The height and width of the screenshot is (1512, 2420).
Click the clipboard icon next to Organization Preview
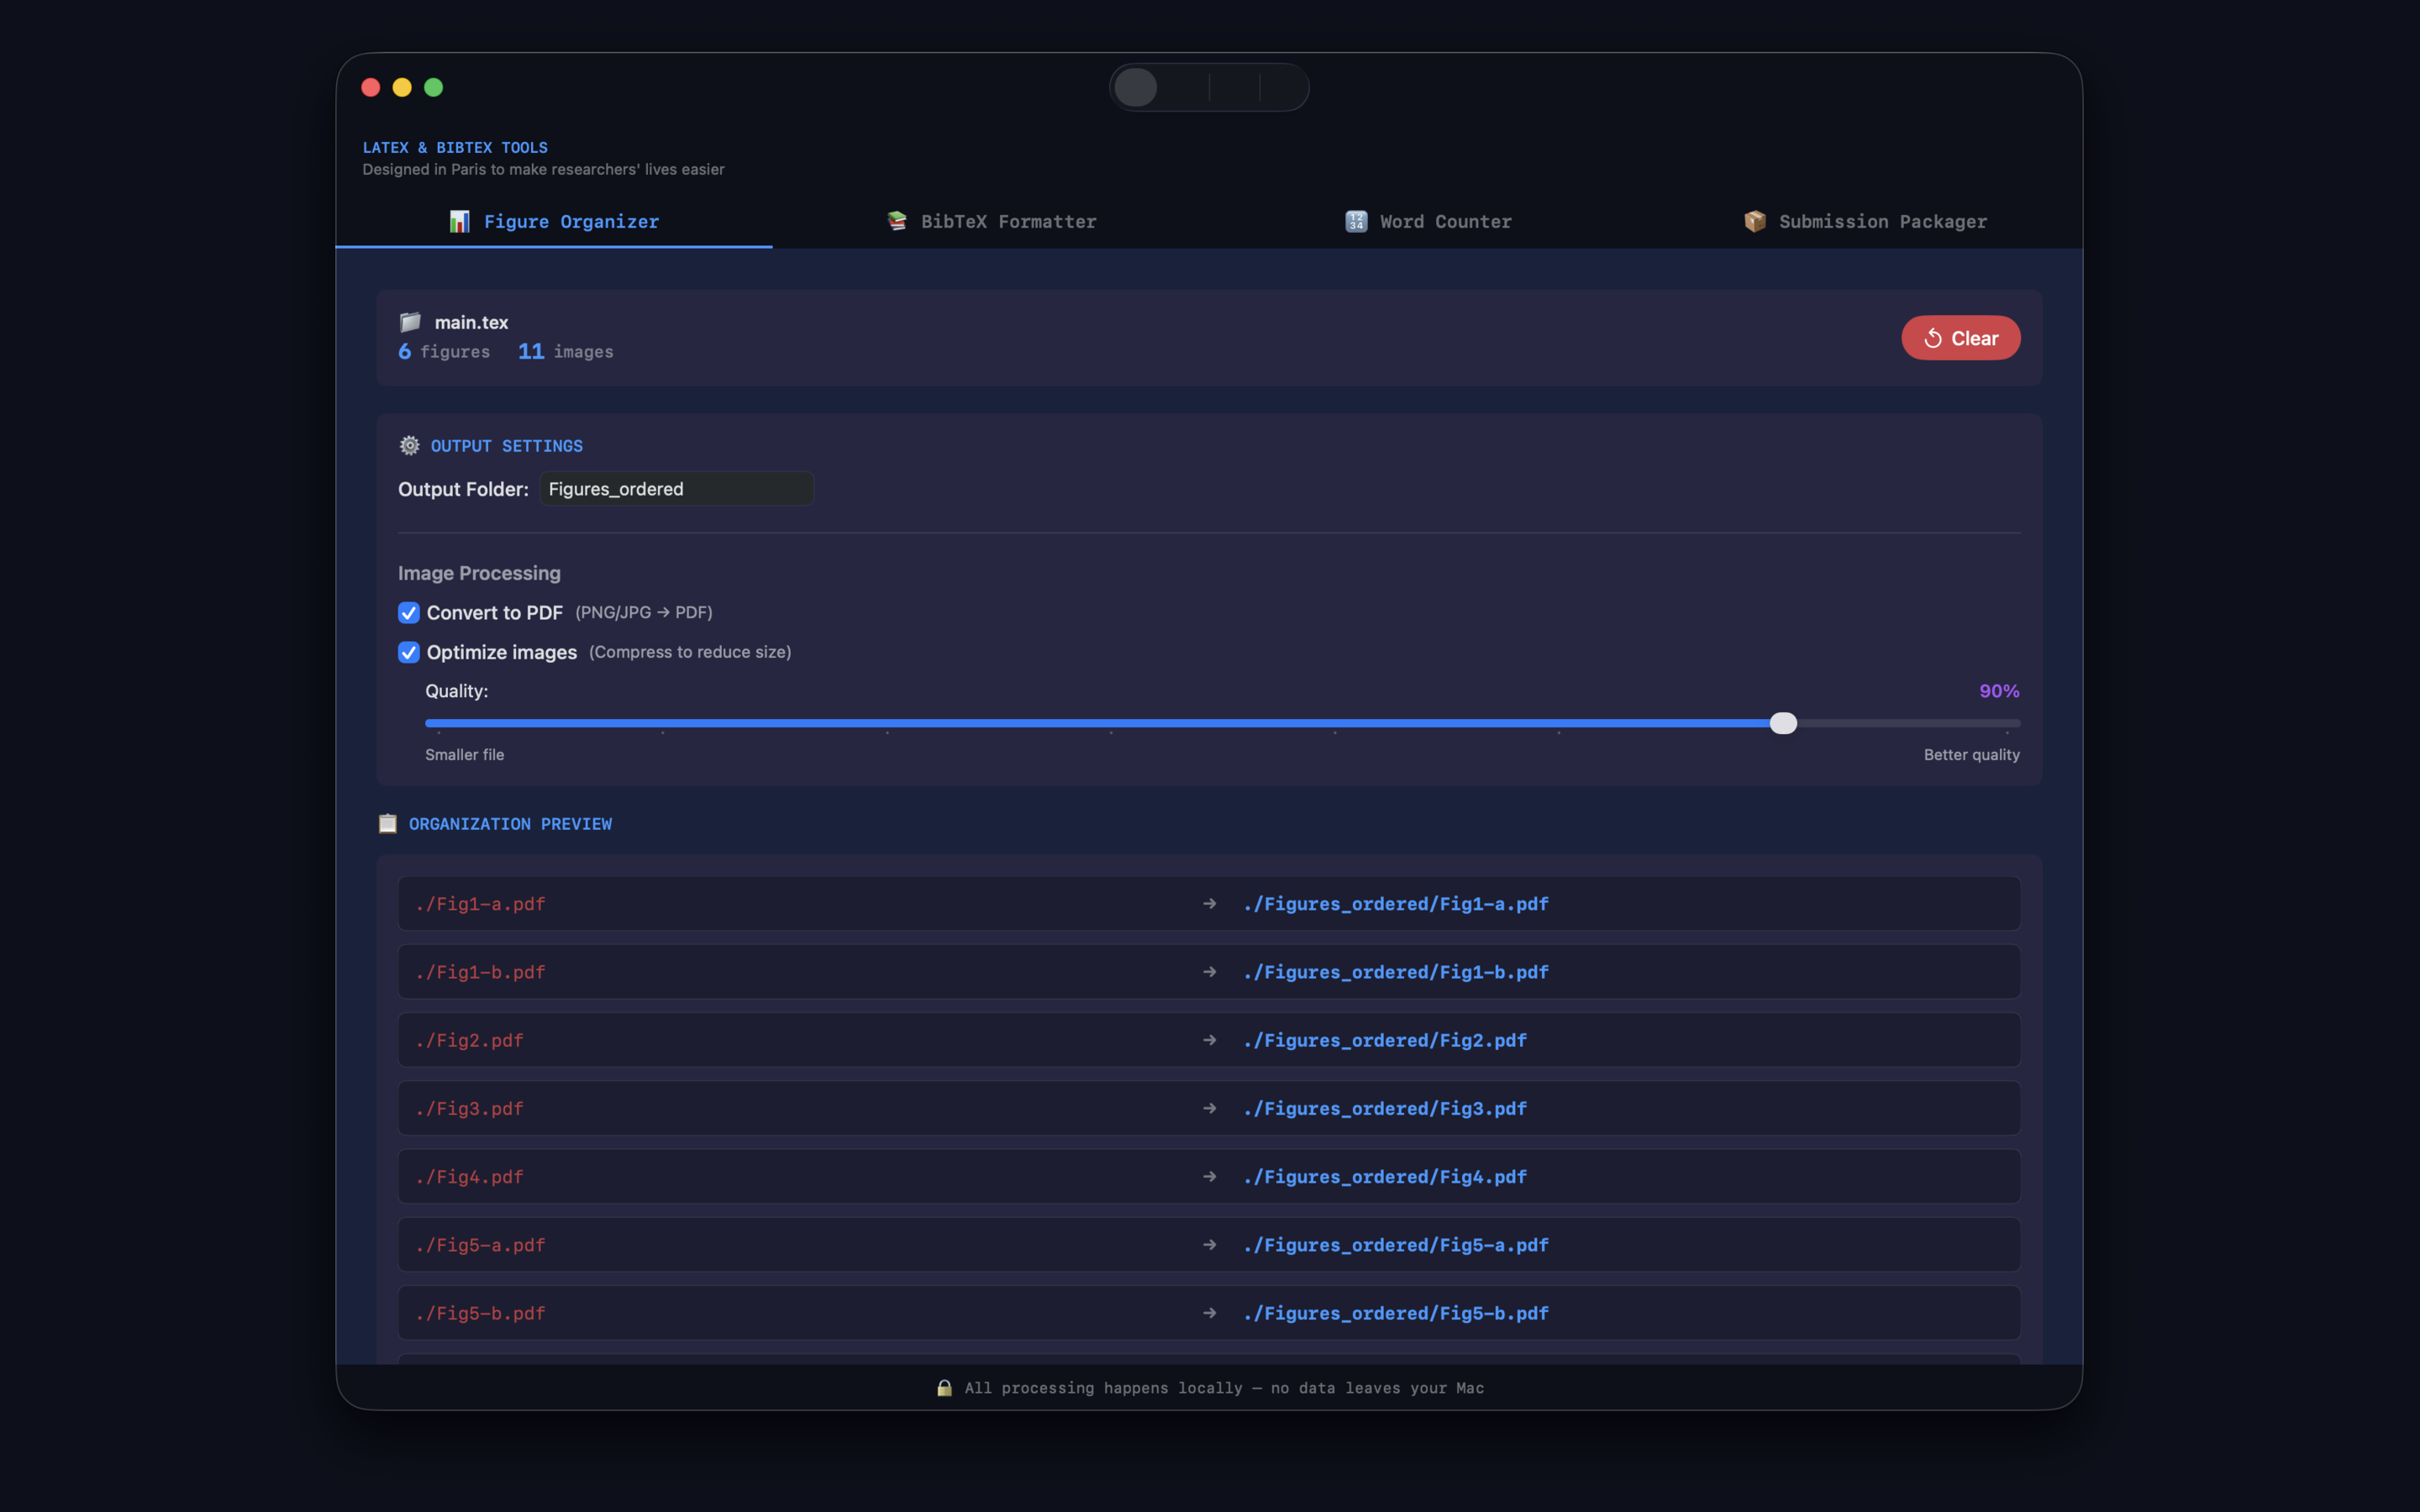[x=388, y=823]
